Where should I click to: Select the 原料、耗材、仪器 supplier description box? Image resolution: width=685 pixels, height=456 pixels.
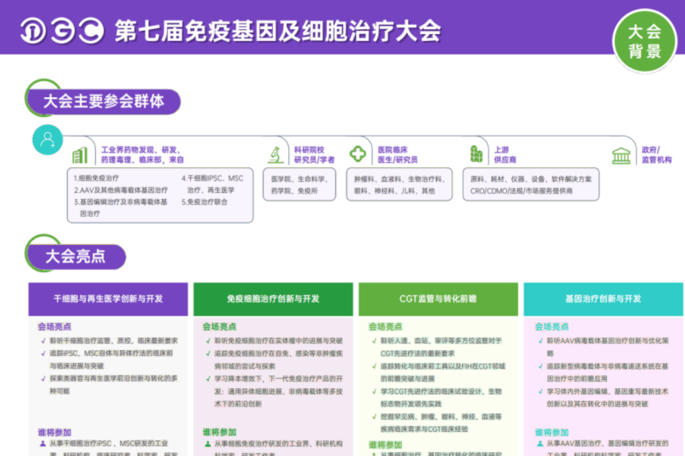[530, 183]
